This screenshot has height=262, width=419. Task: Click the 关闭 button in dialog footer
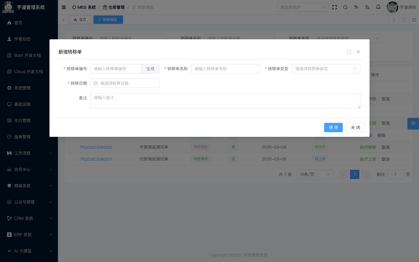click(355, 128)
